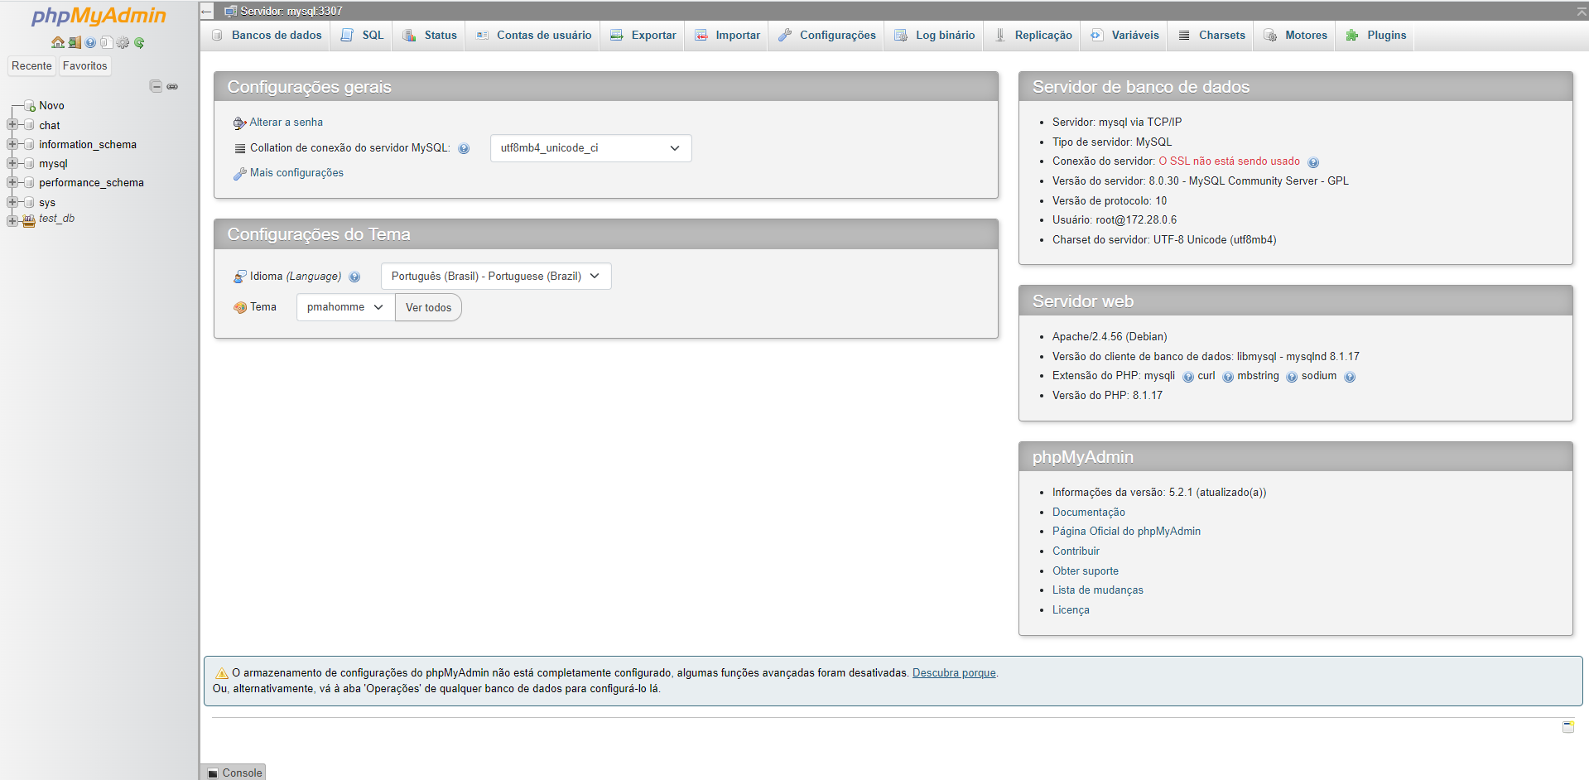Click the mysql database cylinder icon
The width and height of the screenshot is (1589, 780).
pyautogui.click(x=30, y=164)
